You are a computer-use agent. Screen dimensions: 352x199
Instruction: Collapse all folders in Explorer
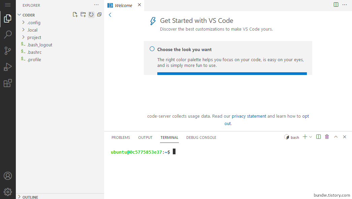click(99, 15)
